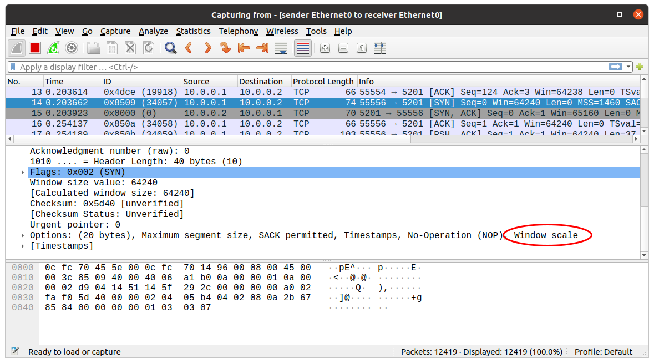The image size is (654, 363).
Task: Click the resize columns toolbar icon
Action: [380, 48]
